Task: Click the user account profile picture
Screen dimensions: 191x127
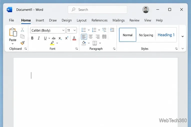Action: click(146, 9)
